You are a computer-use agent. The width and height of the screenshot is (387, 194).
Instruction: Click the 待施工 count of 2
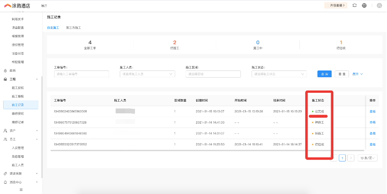pos(174,43)
